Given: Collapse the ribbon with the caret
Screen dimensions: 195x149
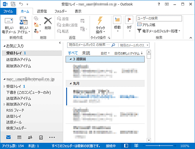Looking at the screenshot, I should pyautogui.click(x=191, y=38).
